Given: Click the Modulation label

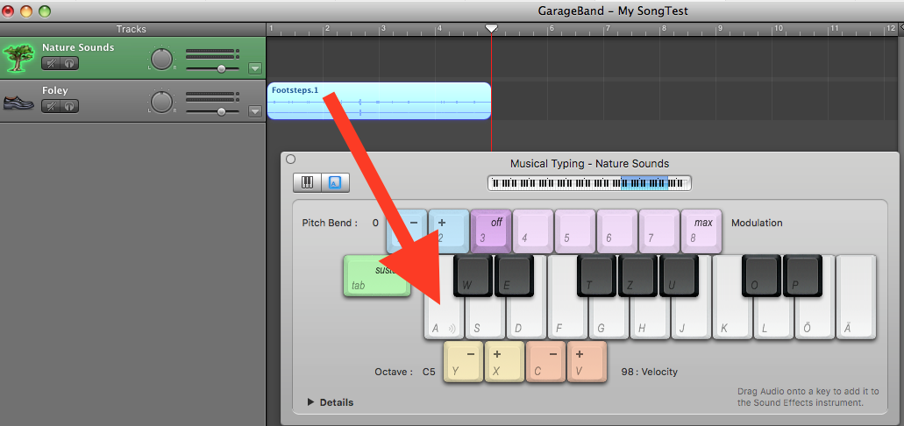Looking at the screenshot, I should (x=757, y=223).
